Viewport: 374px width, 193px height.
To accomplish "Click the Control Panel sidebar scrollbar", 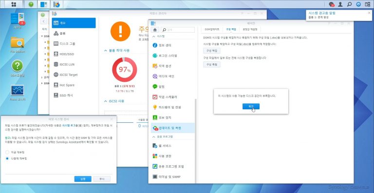I will click(196, 141).
